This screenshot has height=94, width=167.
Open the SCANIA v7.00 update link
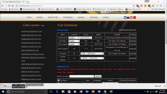31,46
